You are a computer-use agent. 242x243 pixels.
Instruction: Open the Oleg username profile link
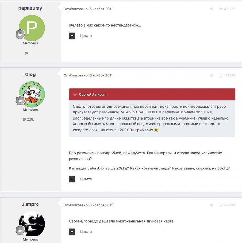click(30, 75)
